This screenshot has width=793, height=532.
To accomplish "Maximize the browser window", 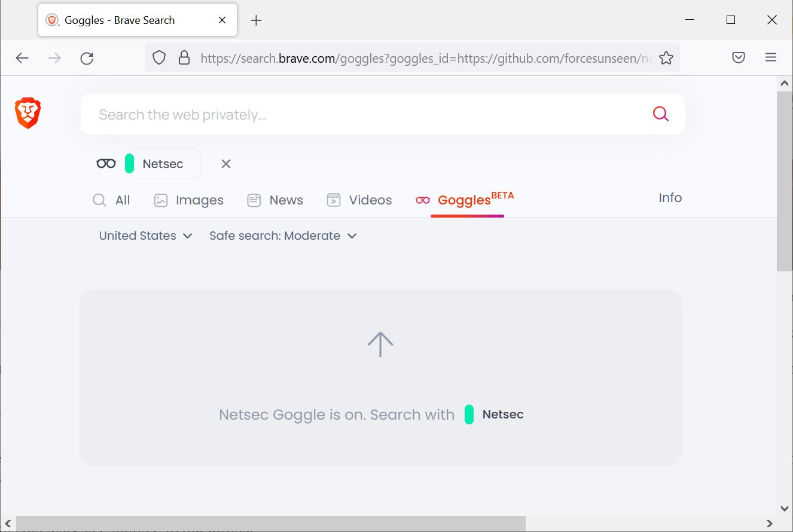I will (730, 20).
